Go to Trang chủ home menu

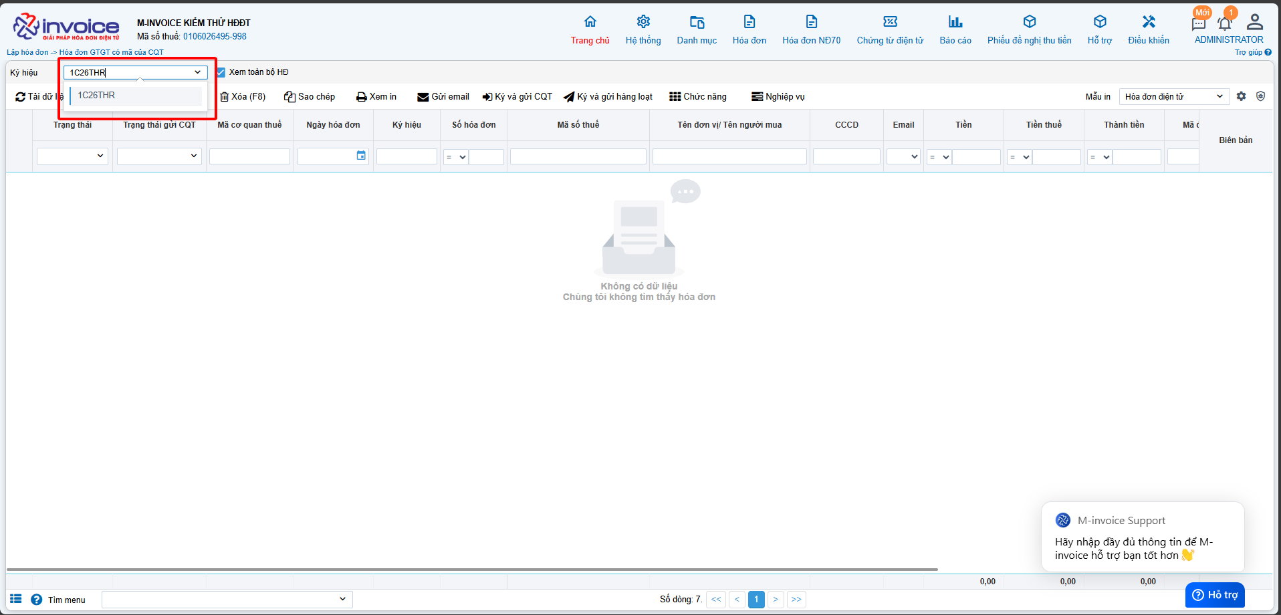click(x=590, y=30)
